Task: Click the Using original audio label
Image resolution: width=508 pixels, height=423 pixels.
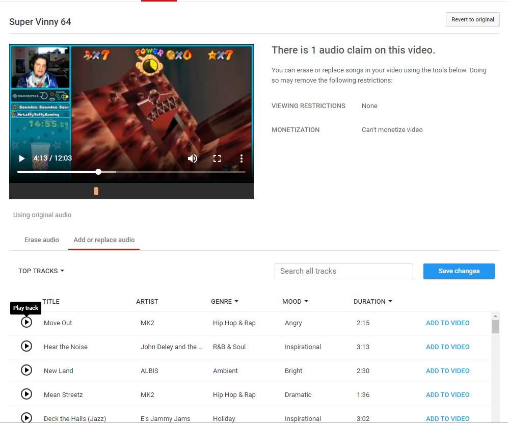Action: (x=42, y=215)
